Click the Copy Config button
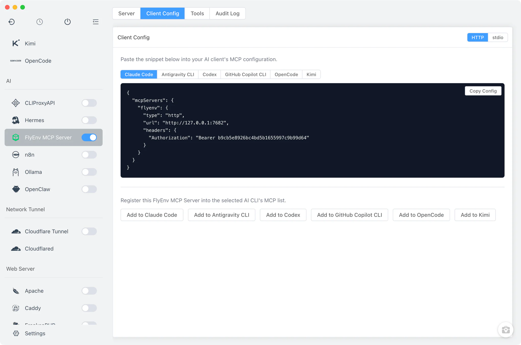 (x=483, y=91)
